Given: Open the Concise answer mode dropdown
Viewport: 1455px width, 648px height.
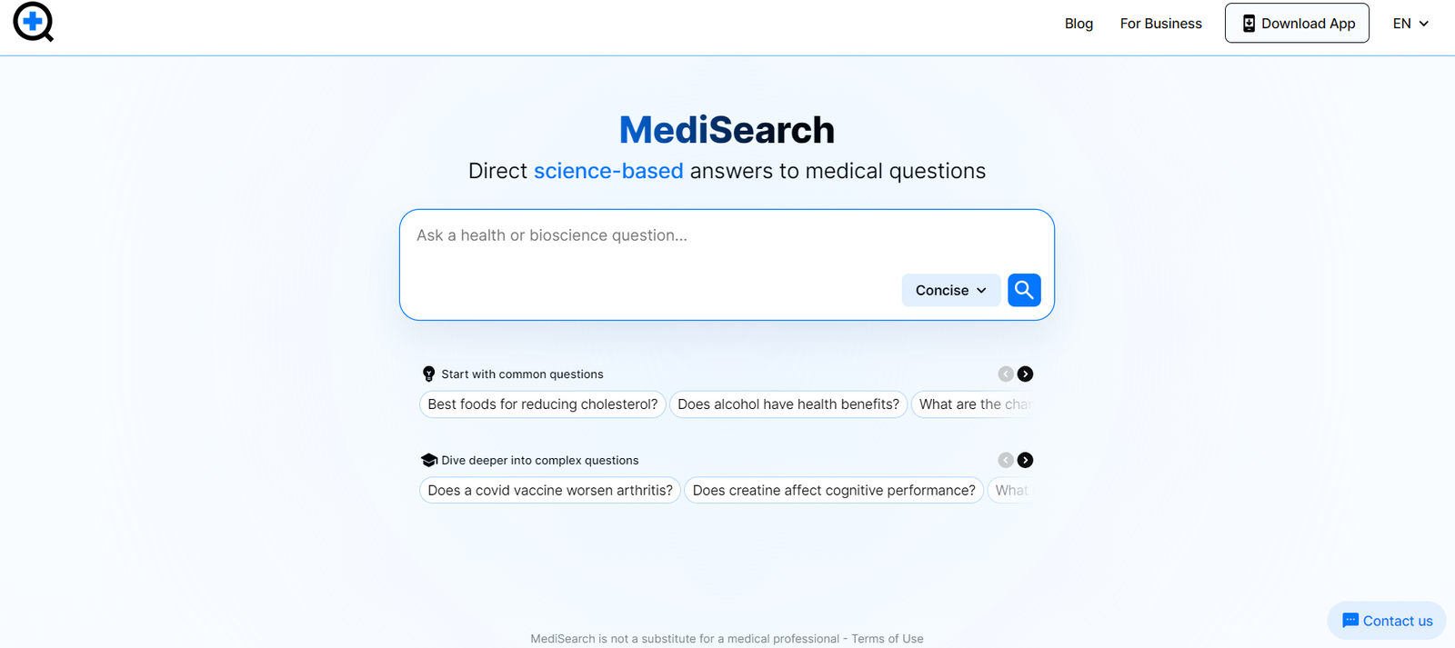Looking at the screenshot, I should click(950, 291).
